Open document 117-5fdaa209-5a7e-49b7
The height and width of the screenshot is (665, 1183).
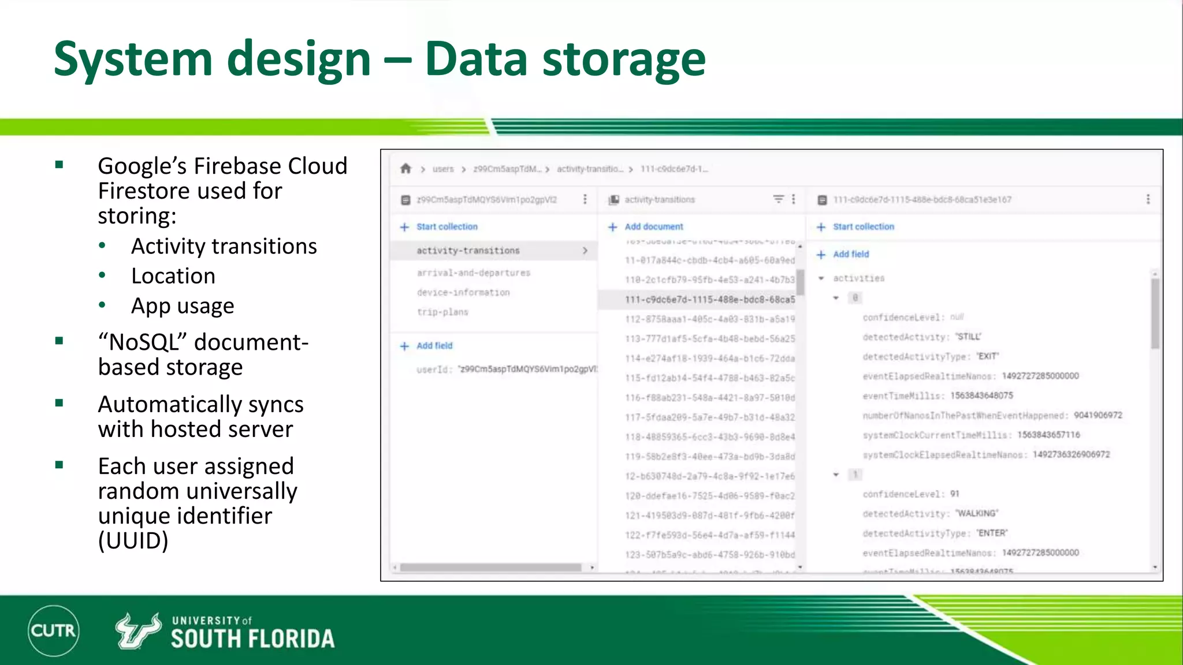(x=710, y=417)
